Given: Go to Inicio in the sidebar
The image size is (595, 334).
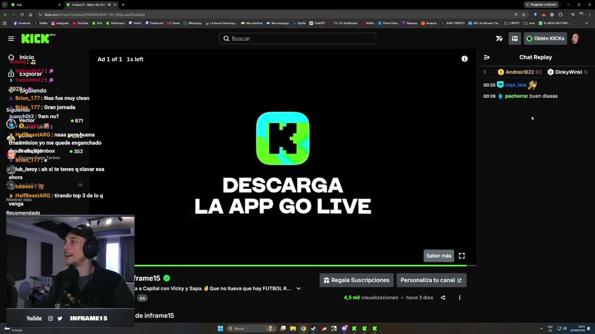Looking at the screenshot, I should 21,57.
